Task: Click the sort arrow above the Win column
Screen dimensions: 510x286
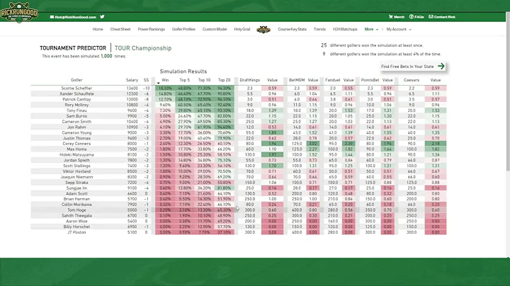Action: [x=158, y=84]
